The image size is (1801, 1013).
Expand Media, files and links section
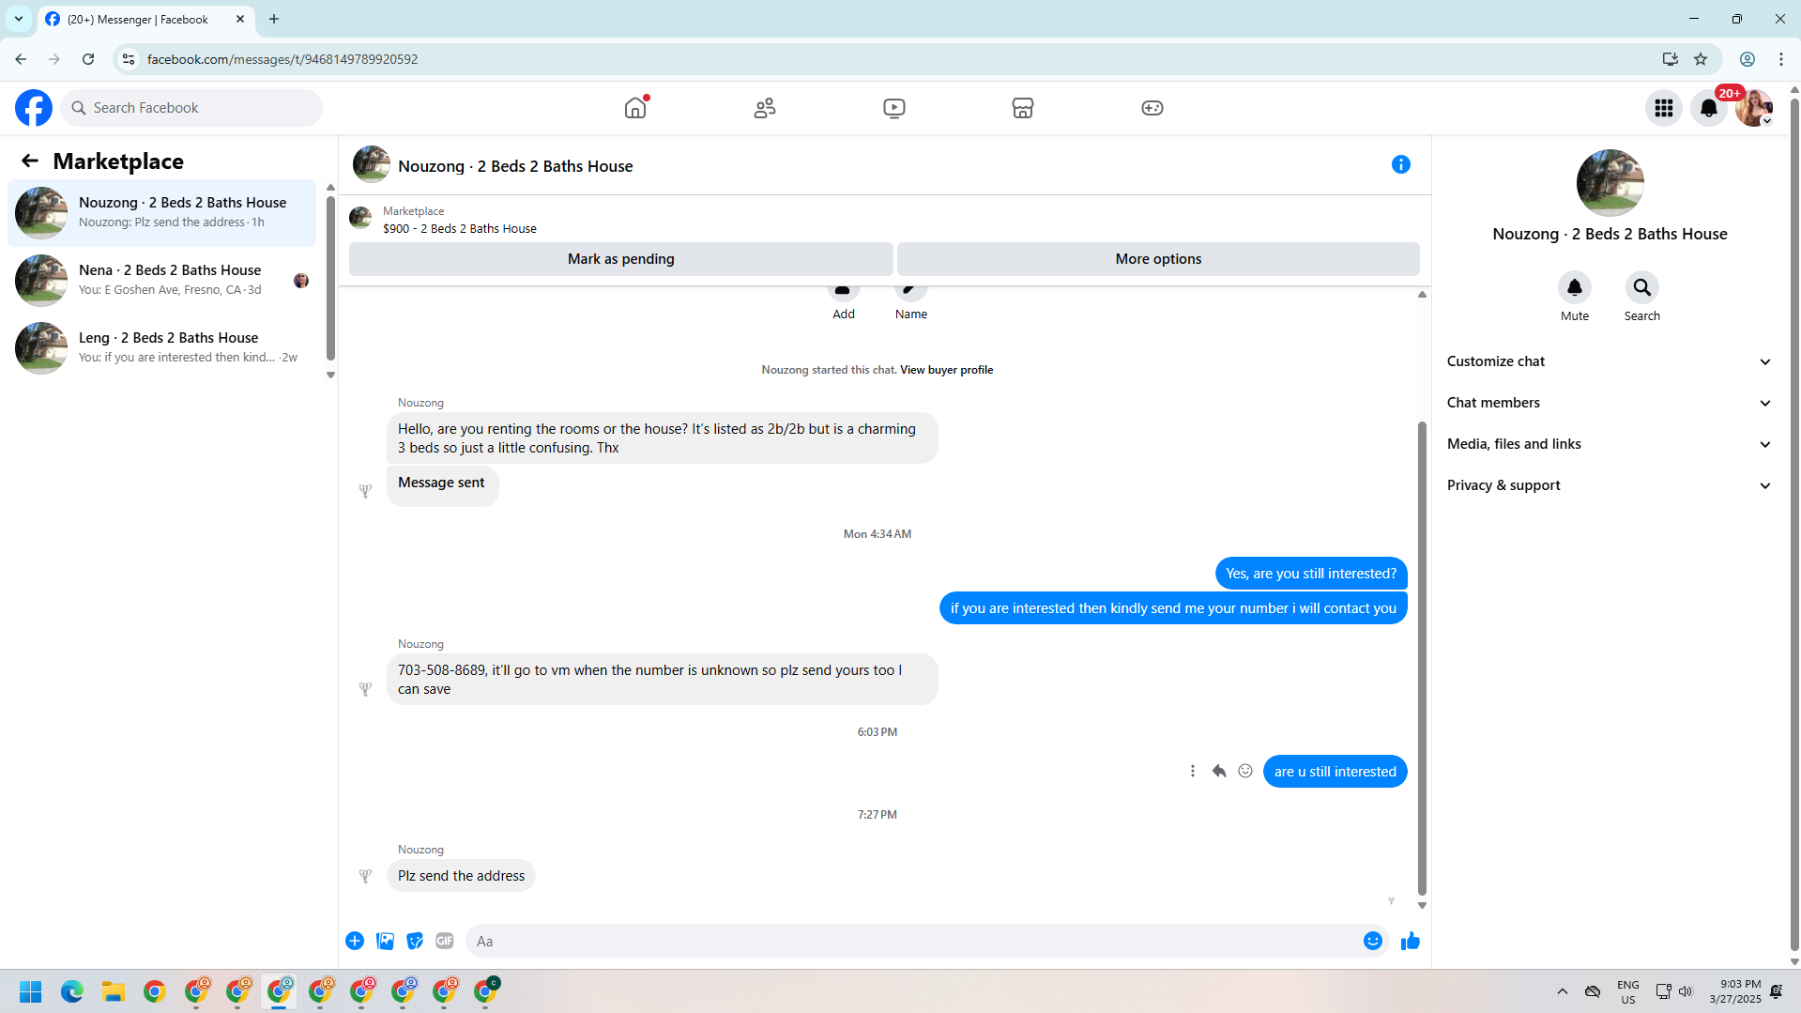[x=1610, y=444]
